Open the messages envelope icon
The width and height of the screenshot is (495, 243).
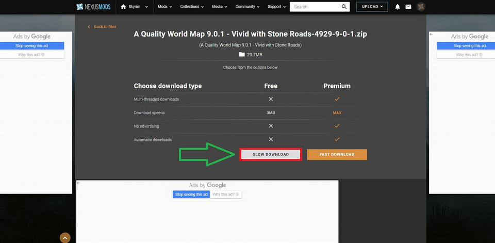pyautogui.click(x=408, y=7)
